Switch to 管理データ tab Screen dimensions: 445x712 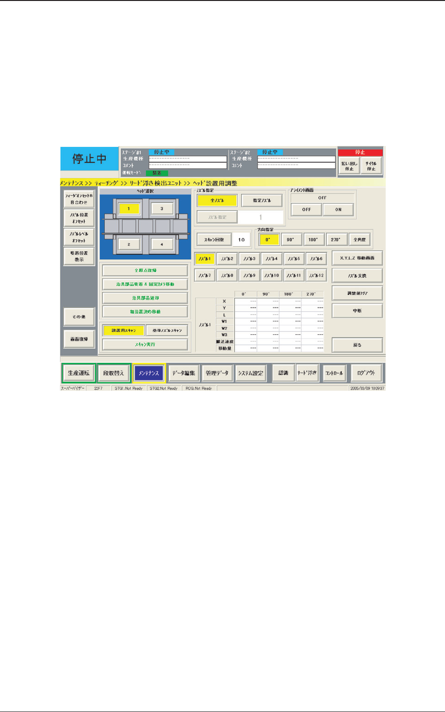coord(217,373)
